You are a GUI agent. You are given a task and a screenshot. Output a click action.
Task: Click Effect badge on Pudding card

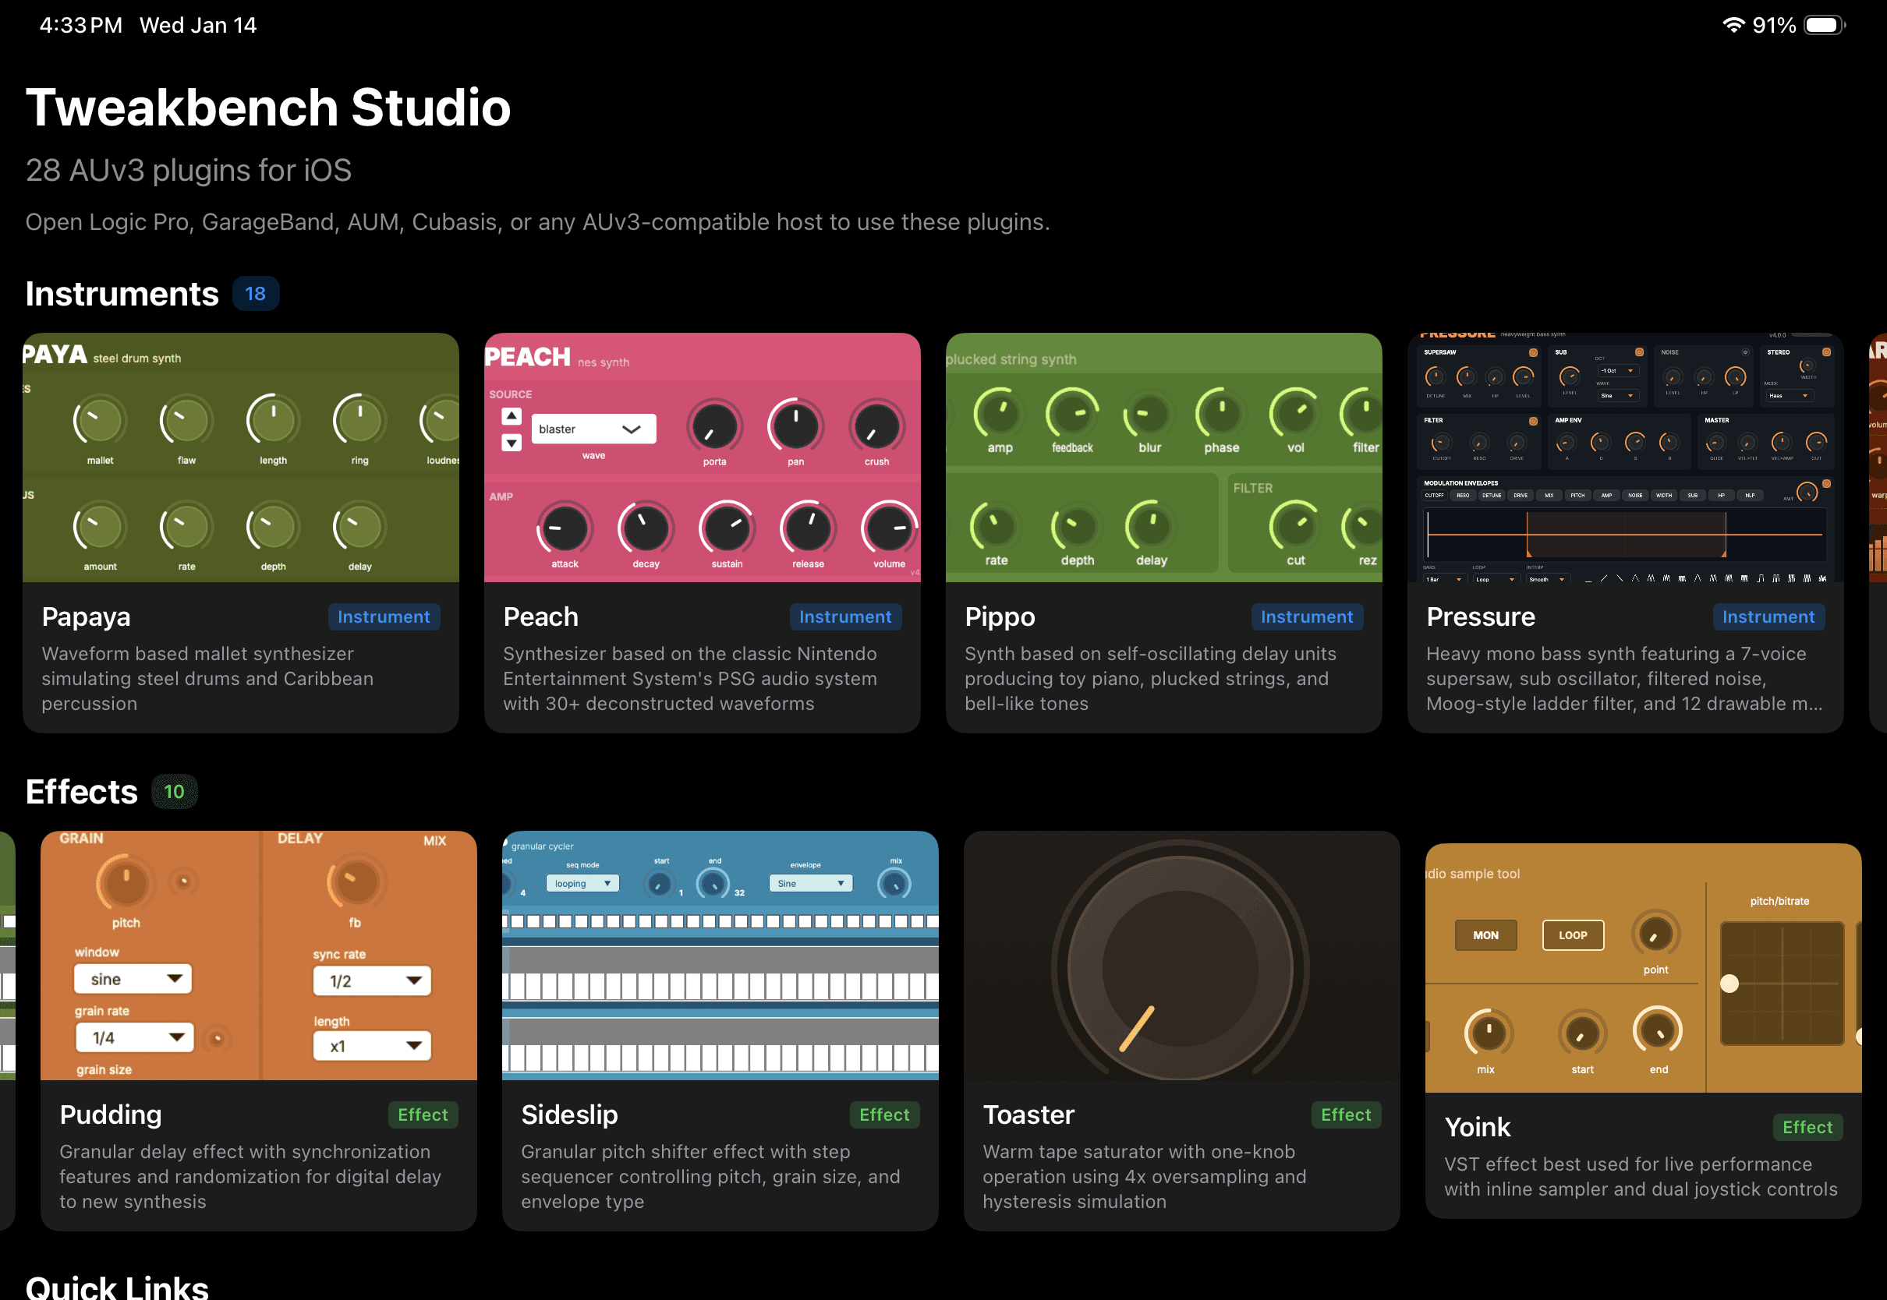point(423,1115)
